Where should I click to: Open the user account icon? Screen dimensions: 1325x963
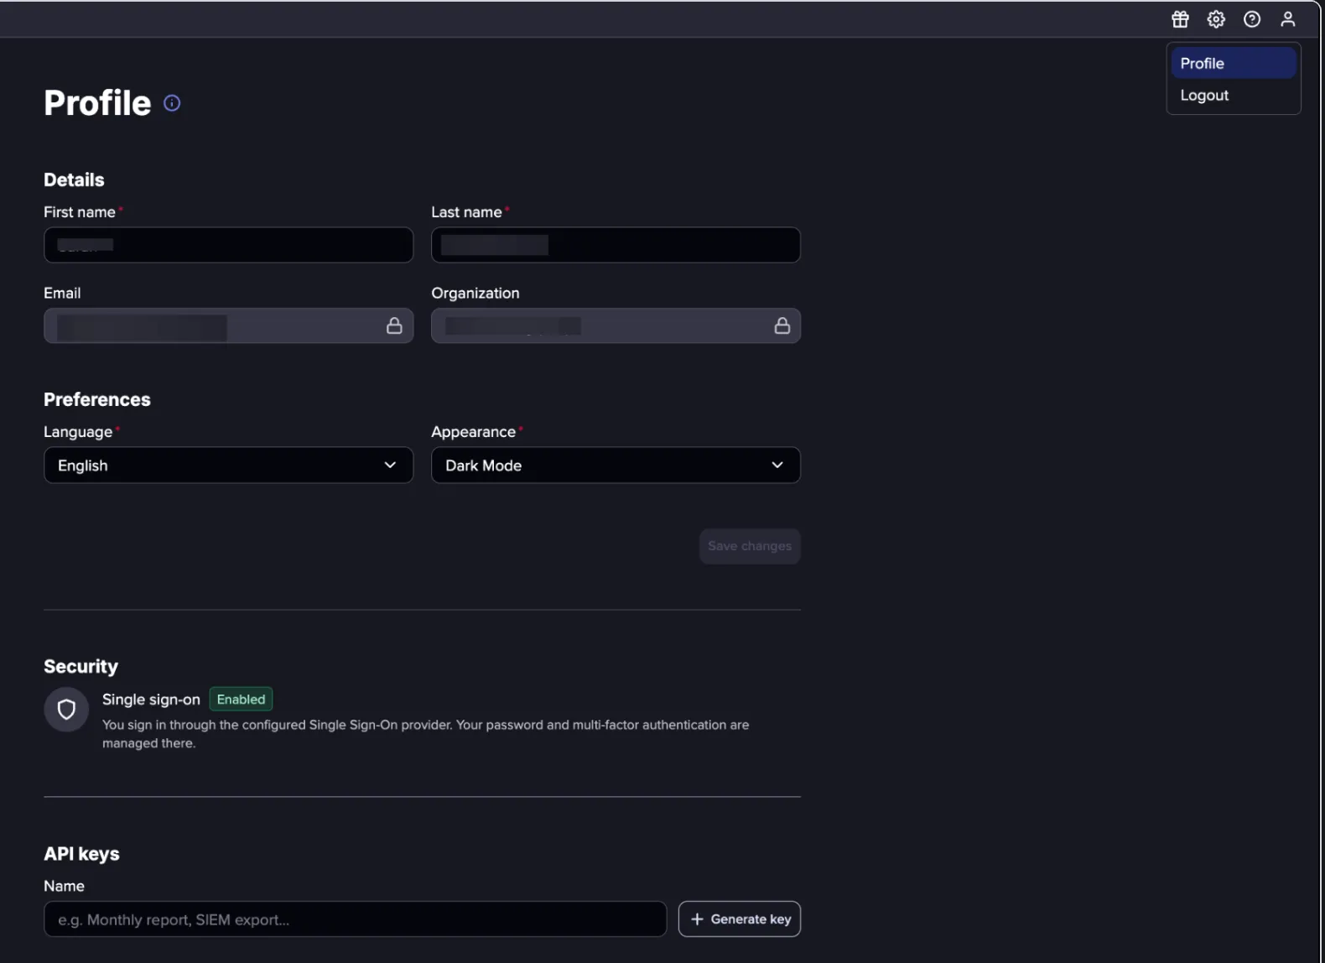pyautogui.click(x=1288, y=19)
